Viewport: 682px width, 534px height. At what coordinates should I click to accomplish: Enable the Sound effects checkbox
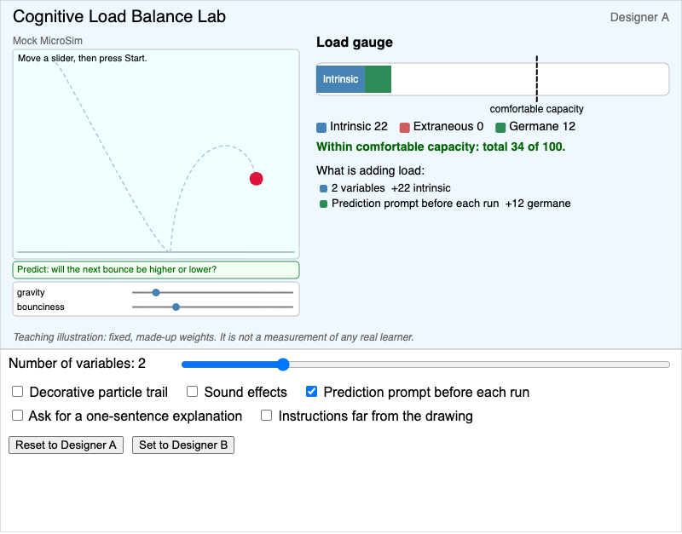point(193,392)
